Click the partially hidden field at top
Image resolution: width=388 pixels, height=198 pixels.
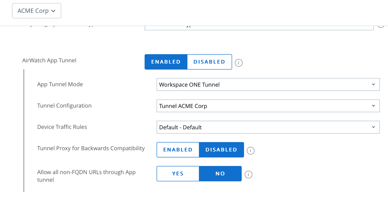(259, 28)
